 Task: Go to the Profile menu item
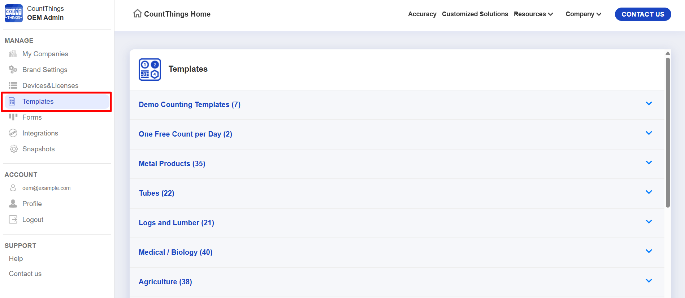pyautogui.click(x=32, y=204)
